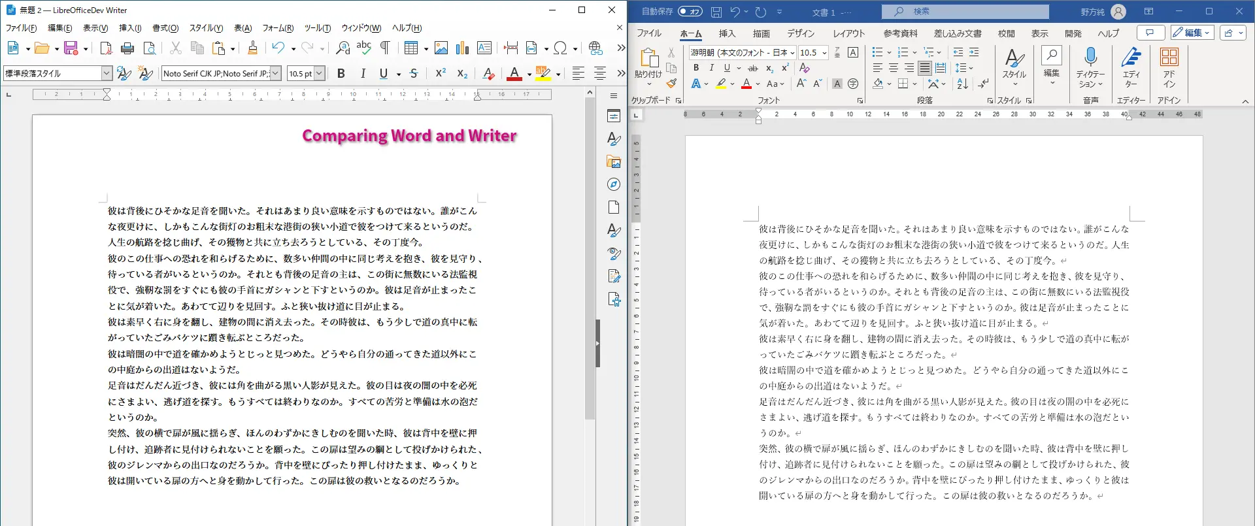Open font name dropdown in Writer
Screen dimensions: 1255x526
pos(275,74)
